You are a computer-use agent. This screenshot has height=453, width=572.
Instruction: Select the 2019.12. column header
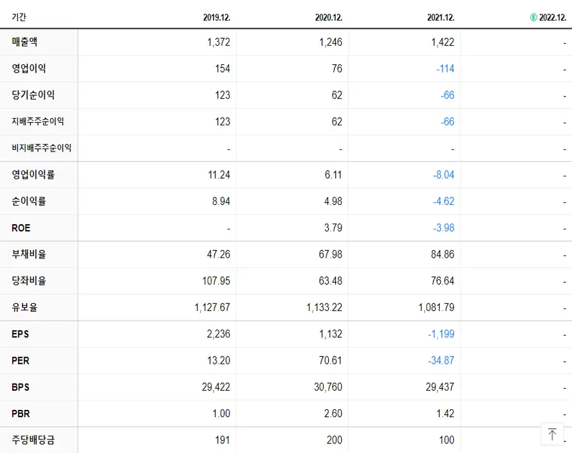point(217,17)
